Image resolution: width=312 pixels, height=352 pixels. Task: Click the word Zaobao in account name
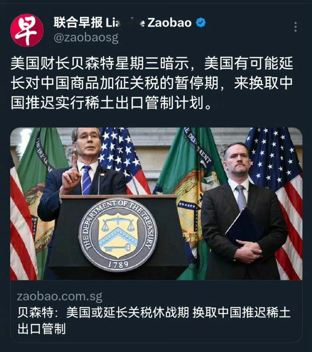169,23
